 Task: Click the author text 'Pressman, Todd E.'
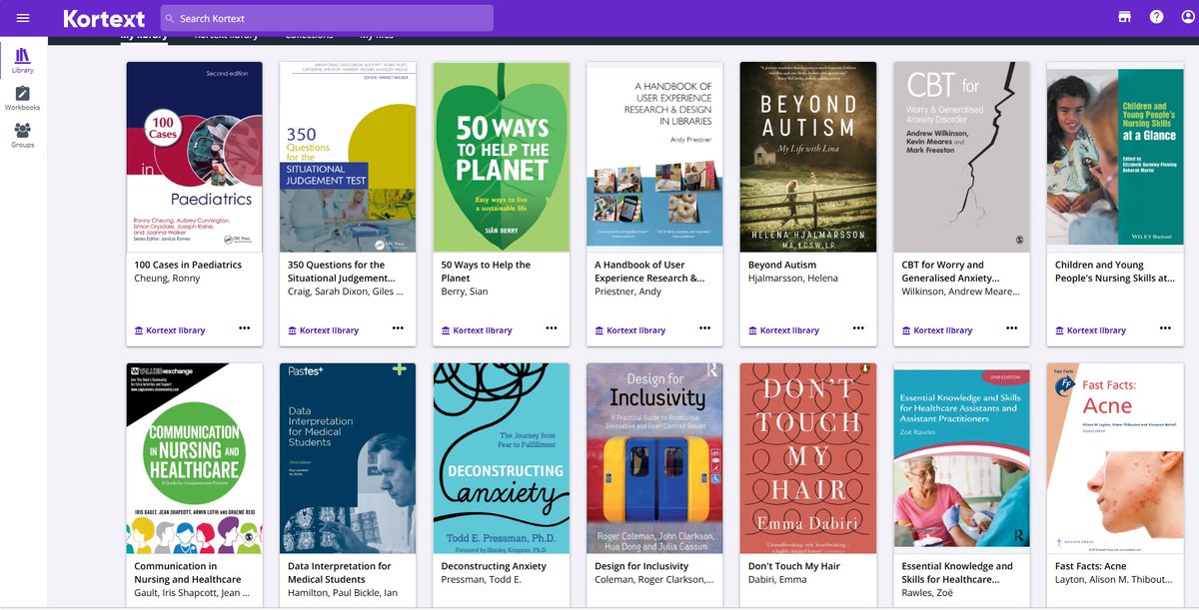click(482, 579)
